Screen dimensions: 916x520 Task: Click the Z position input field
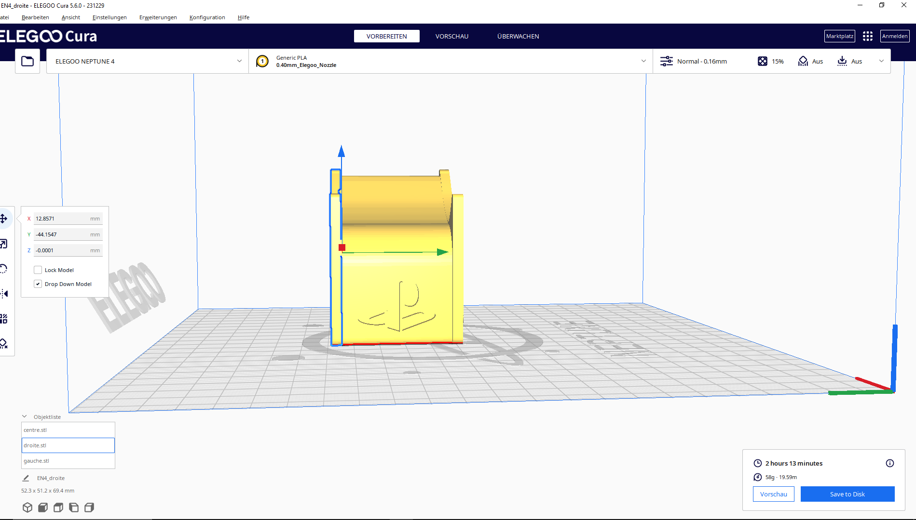[68, 250]
